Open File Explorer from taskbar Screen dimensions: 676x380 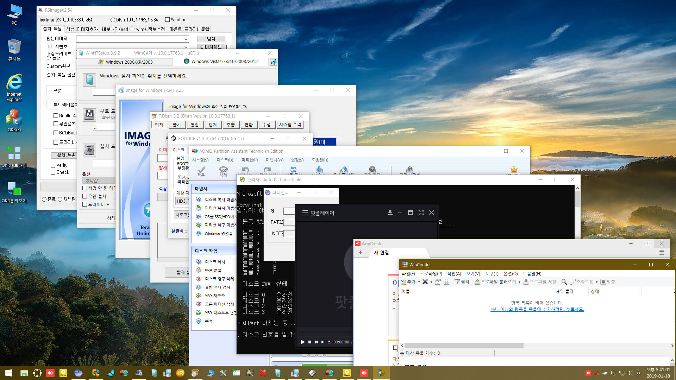[24, 373]
